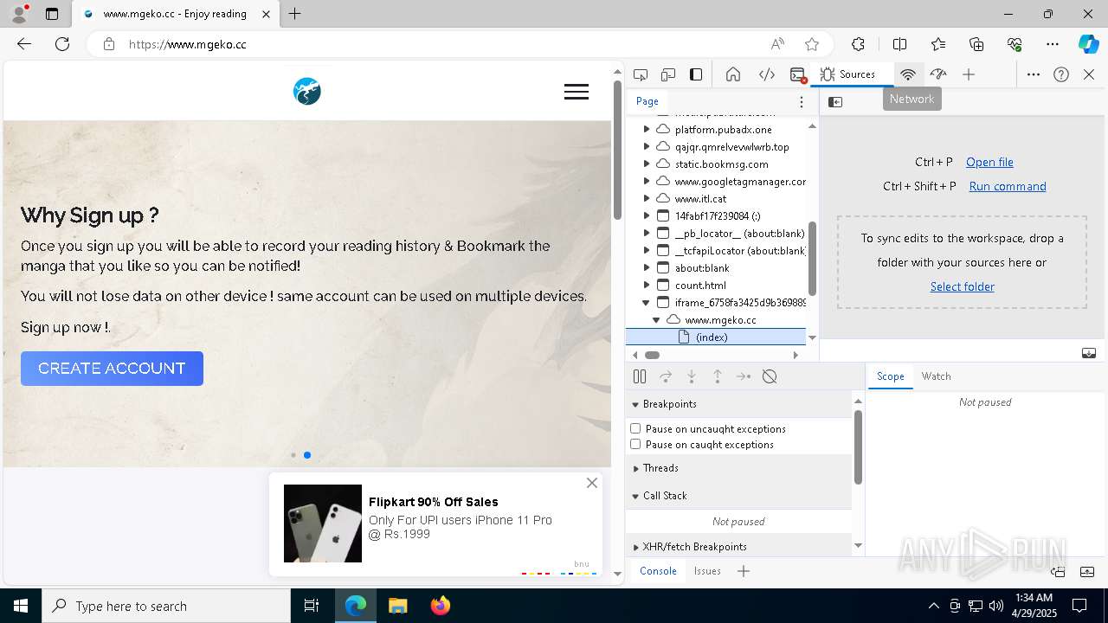The image size is (1108, 623).
Task: Click Step debugger arrow icon
Action: click(744, 376)
